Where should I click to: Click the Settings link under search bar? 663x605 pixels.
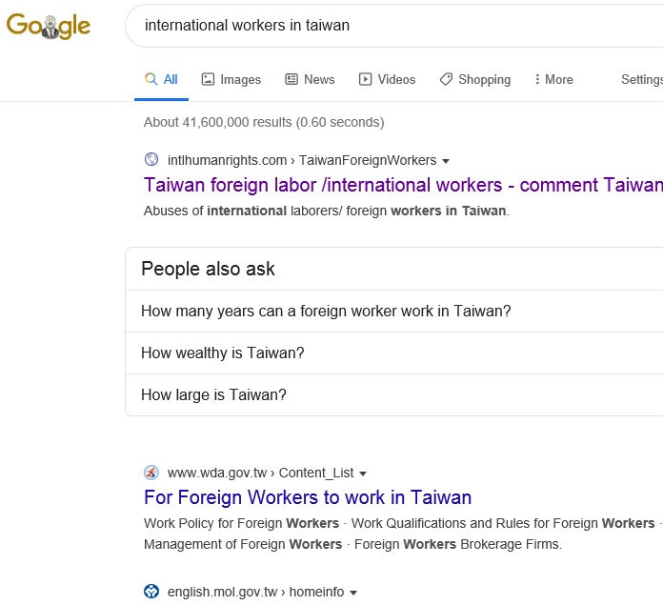pos(641,80)
